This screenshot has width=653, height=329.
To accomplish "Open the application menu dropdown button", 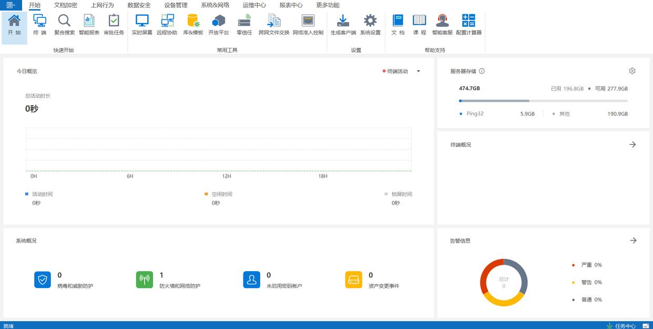I will coord(11,5).
